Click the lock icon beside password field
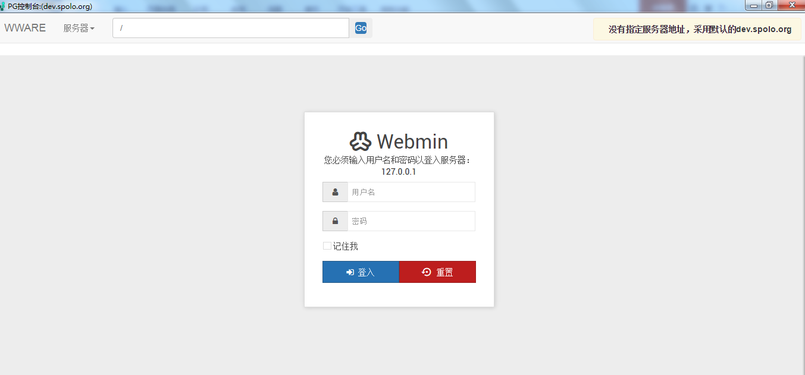 (335, 221)
